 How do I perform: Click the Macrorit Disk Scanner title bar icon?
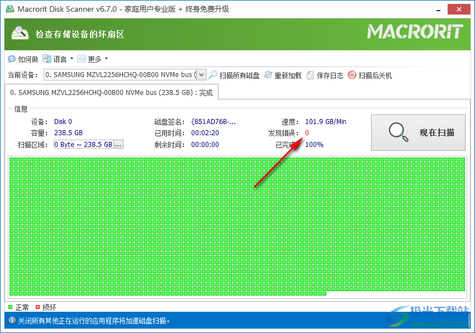10,8
